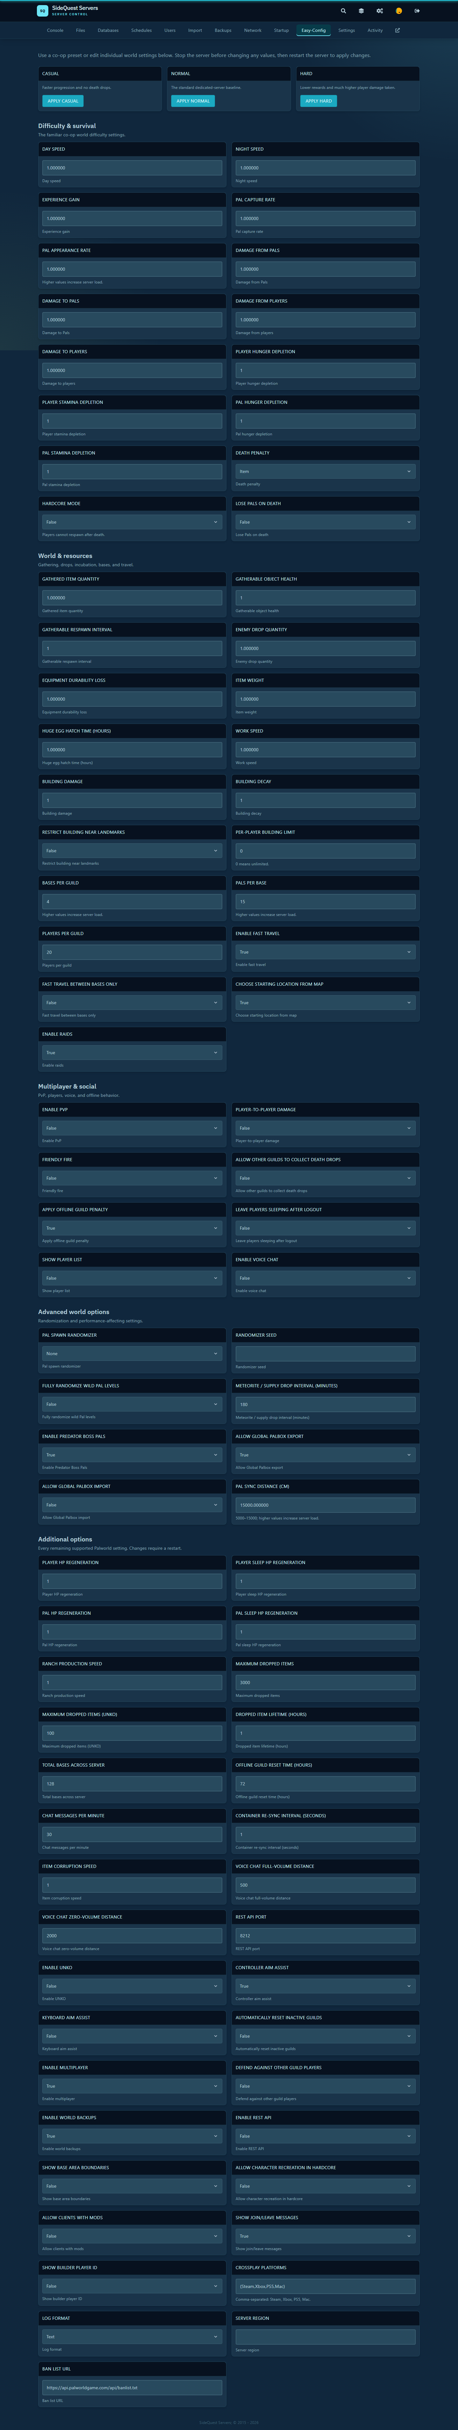This screenshot has height=2430, width=458.
Task: Open the user avatar icon
Action: (x=399, y=11)
